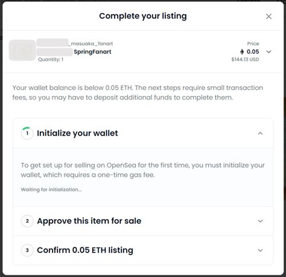Click the 0.05 price value
The image size is (286, 277).
click(253, 52)
